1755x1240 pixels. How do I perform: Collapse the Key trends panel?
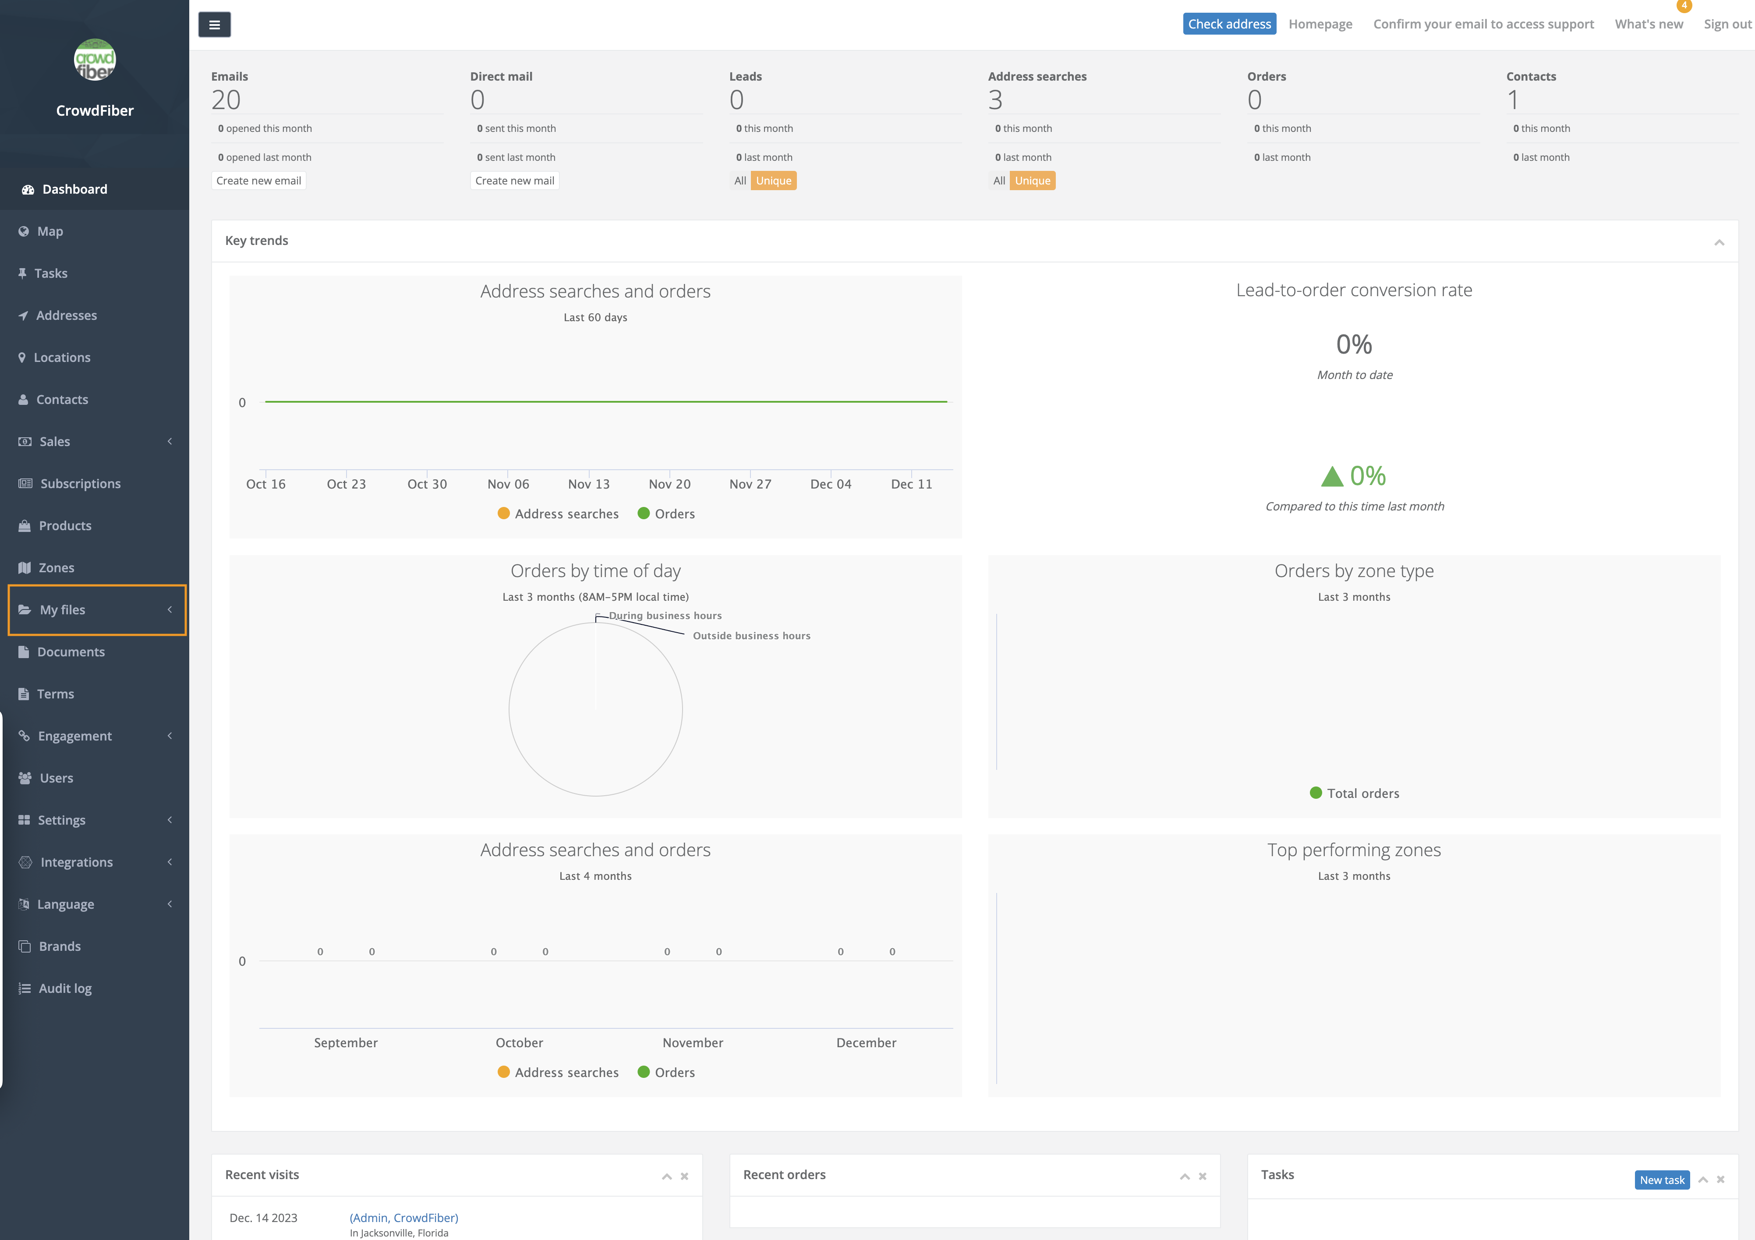(1719, 242)
